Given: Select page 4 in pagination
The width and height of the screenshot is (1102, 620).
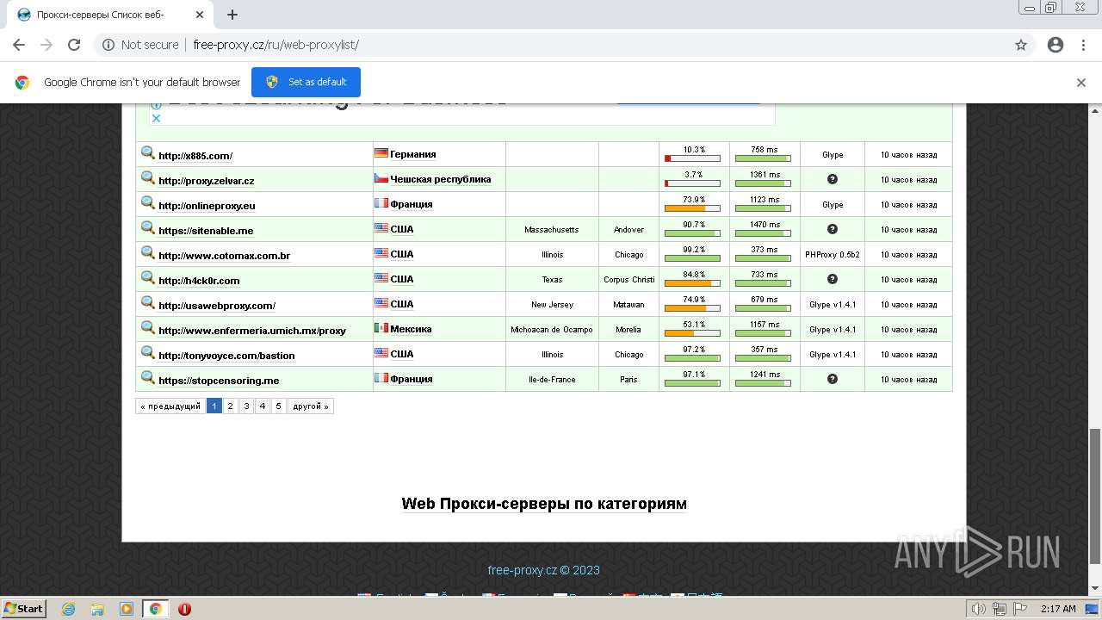Looking at the screenshot, I should pyautogui.click(x=263, y=406).
